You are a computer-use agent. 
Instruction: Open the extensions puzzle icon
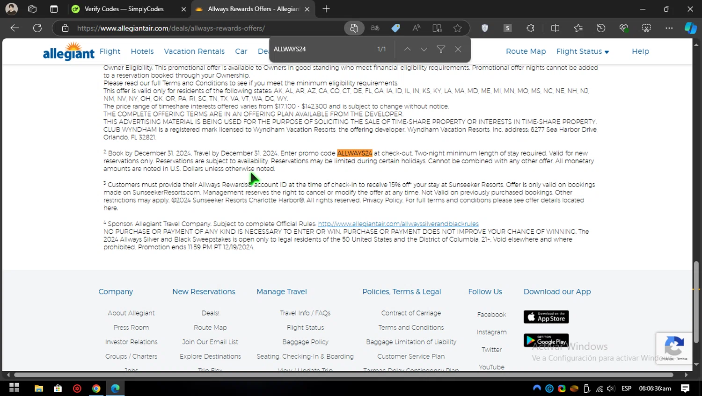click(530, 28)
